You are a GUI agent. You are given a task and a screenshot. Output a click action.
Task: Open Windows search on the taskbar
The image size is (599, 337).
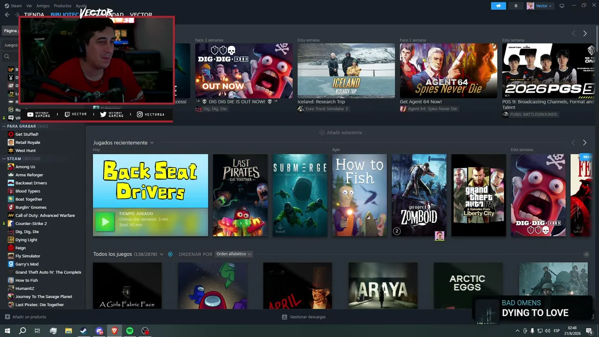[22, 331]
